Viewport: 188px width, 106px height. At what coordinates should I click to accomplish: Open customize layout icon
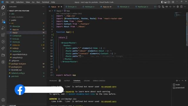pos(173,2)
